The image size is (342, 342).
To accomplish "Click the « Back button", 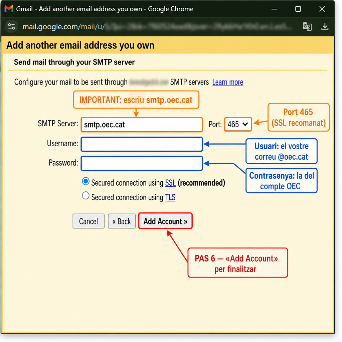I will (x=122, y=221).
